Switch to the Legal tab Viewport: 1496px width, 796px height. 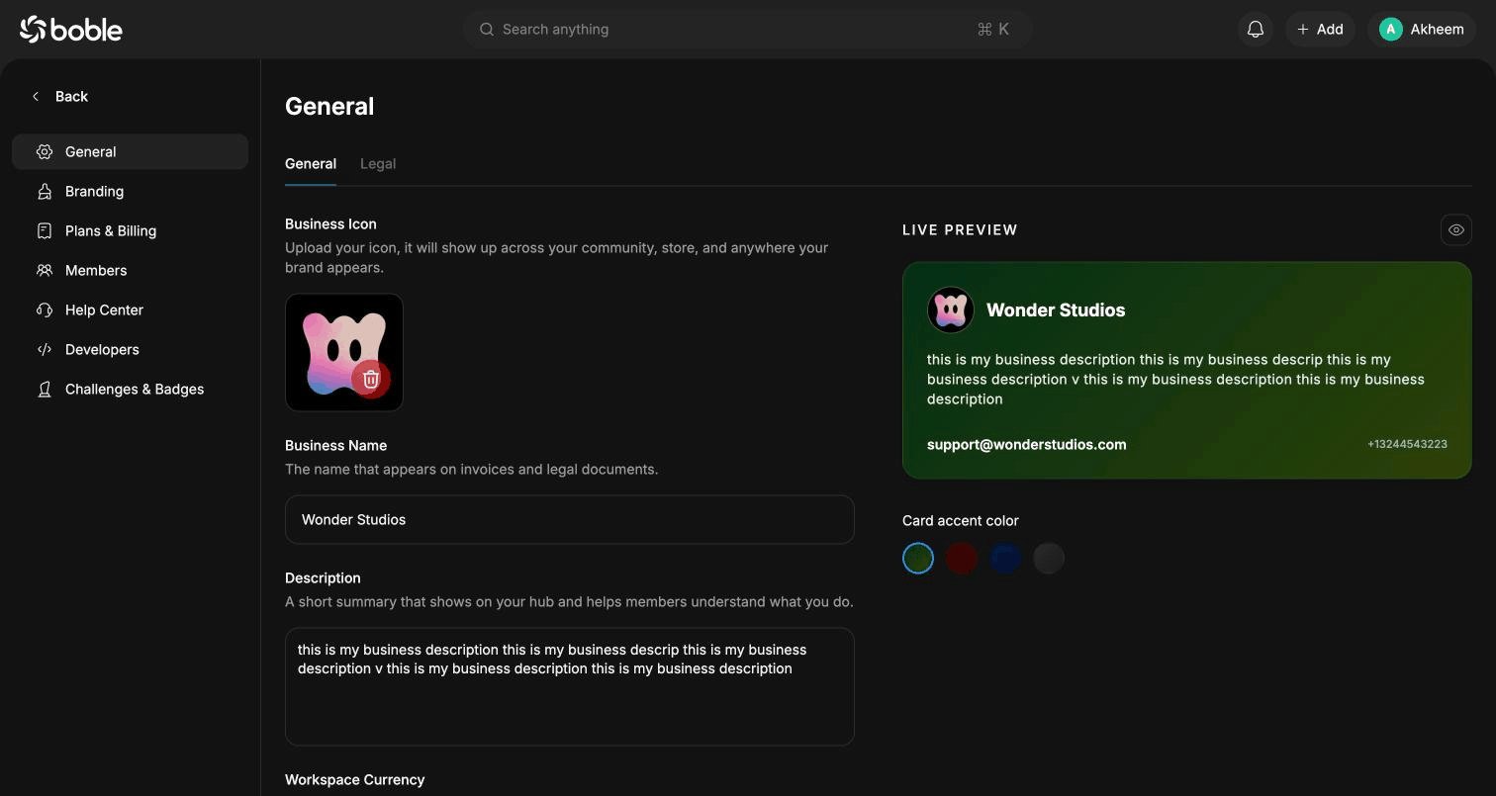pos(378,164)
